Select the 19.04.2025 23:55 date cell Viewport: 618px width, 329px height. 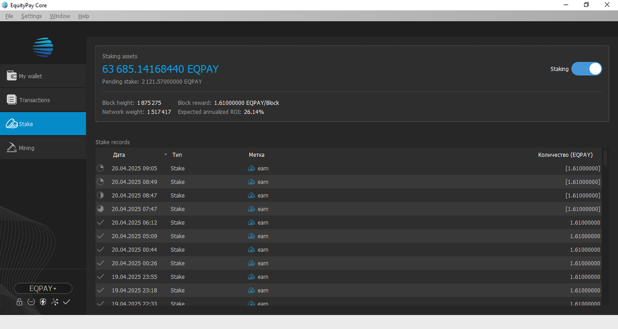pyautogui.click(x=134, y=277)
